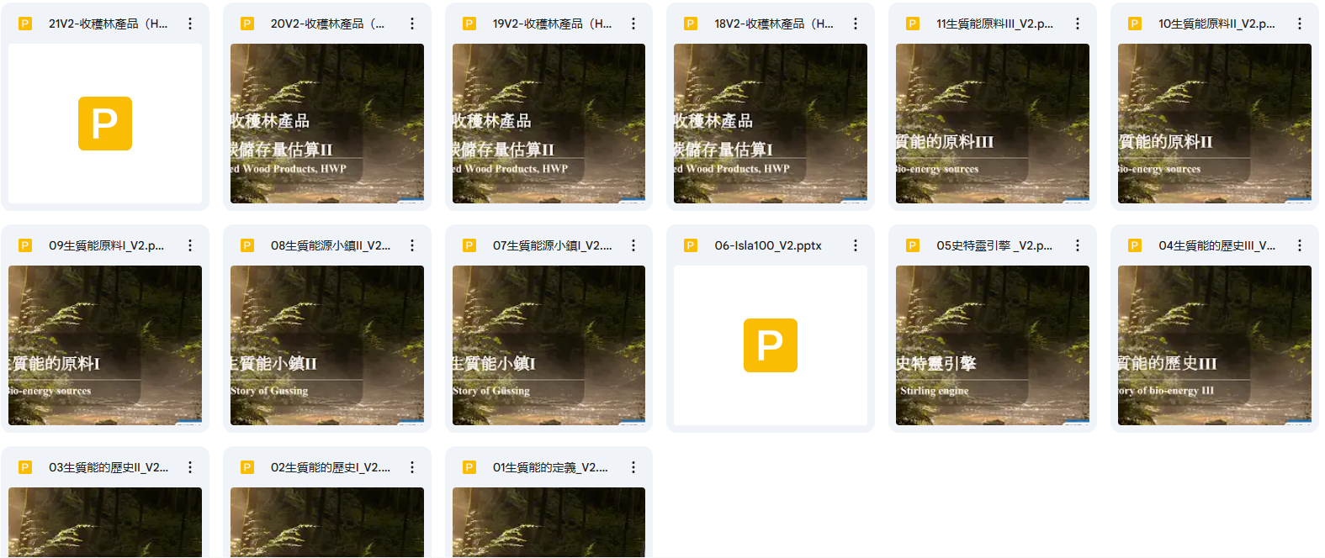Select the partly visible thumbnail of 02生質能的歷史I_V2
The height and width of the screenshot is (558, 1325).
pyautogui.click(x=327, y=523)
